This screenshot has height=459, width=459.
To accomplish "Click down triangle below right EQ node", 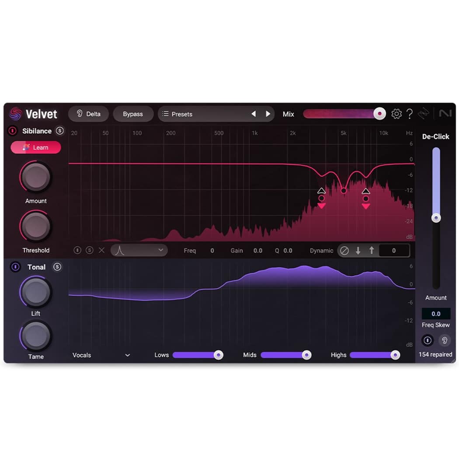I will (365, 206).
